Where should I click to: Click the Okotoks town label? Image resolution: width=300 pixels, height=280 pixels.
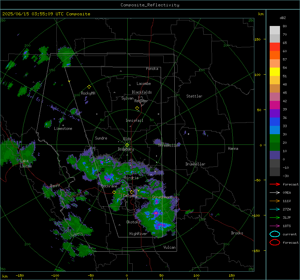point(133,222)
